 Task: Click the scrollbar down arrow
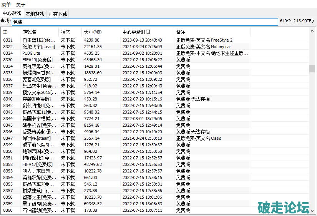312,211
